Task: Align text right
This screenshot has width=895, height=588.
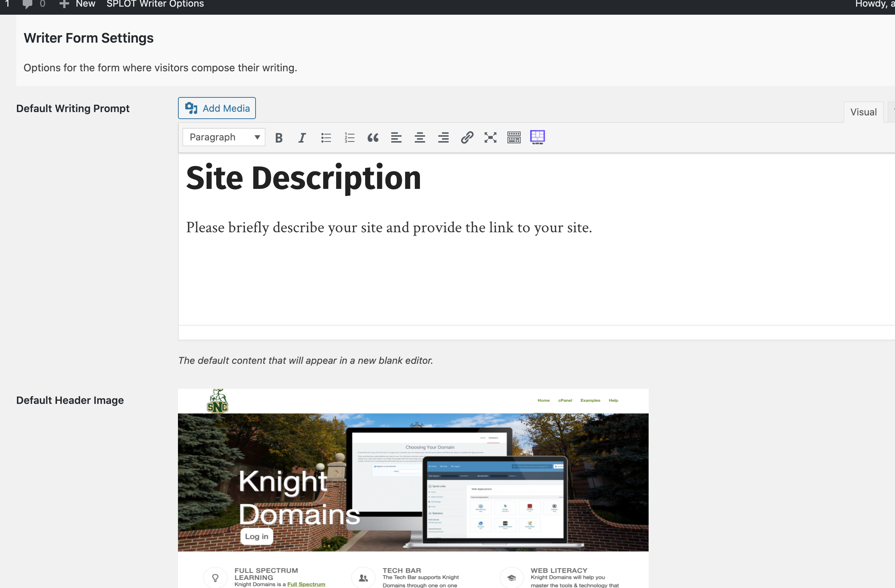Action: coord(443,137)
